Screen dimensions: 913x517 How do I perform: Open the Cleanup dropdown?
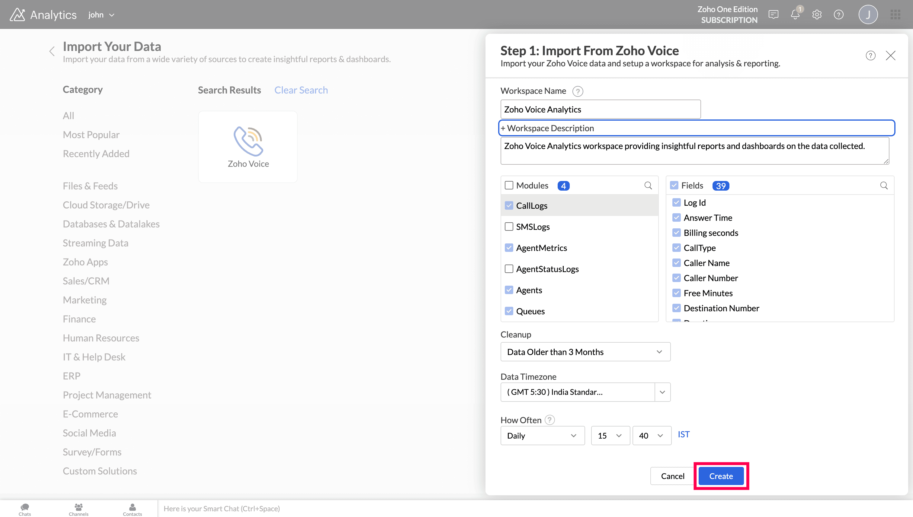click(x=585, y=351)
